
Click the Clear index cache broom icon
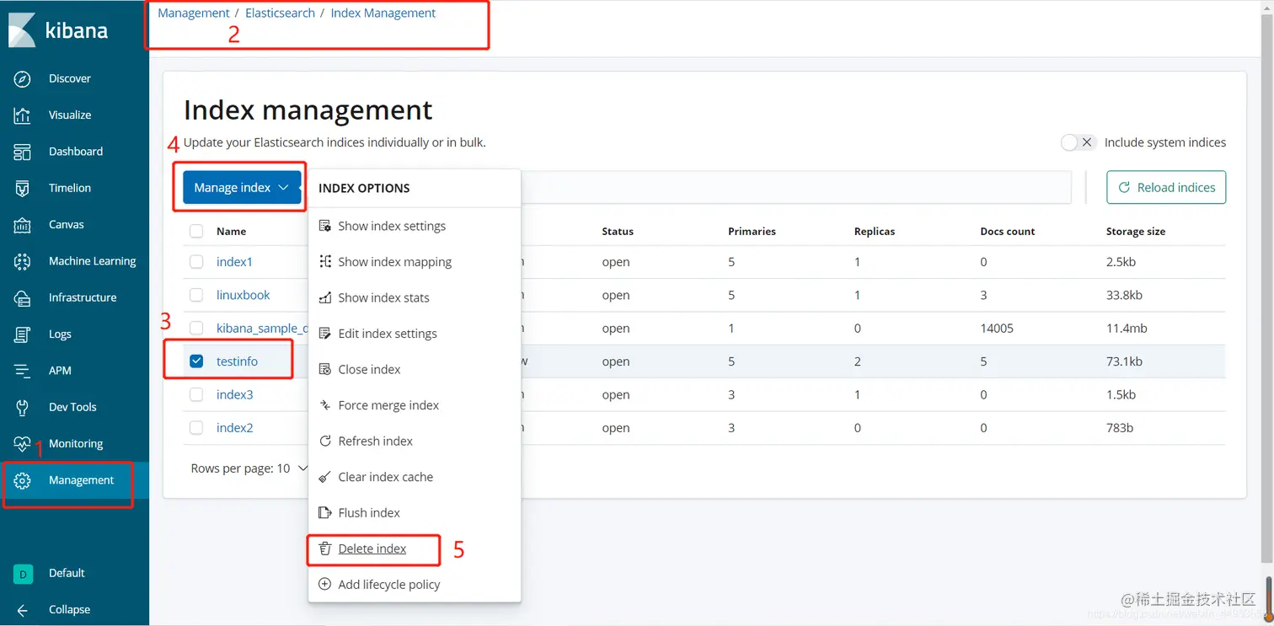[324, 477]
